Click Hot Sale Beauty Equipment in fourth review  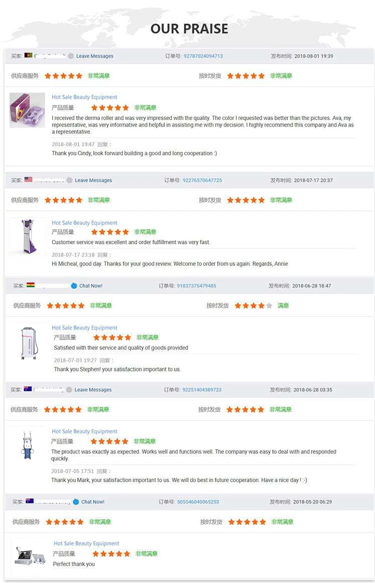84,431
